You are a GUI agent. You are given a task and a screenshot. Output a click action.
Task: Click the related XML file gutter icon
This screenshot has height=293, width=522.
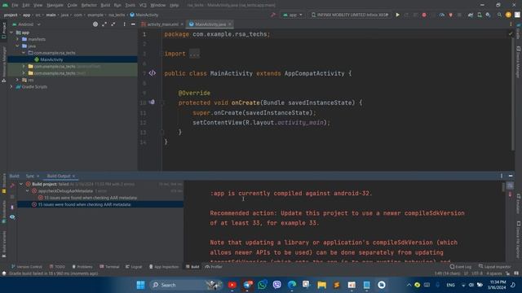click(x=153, y=73)
